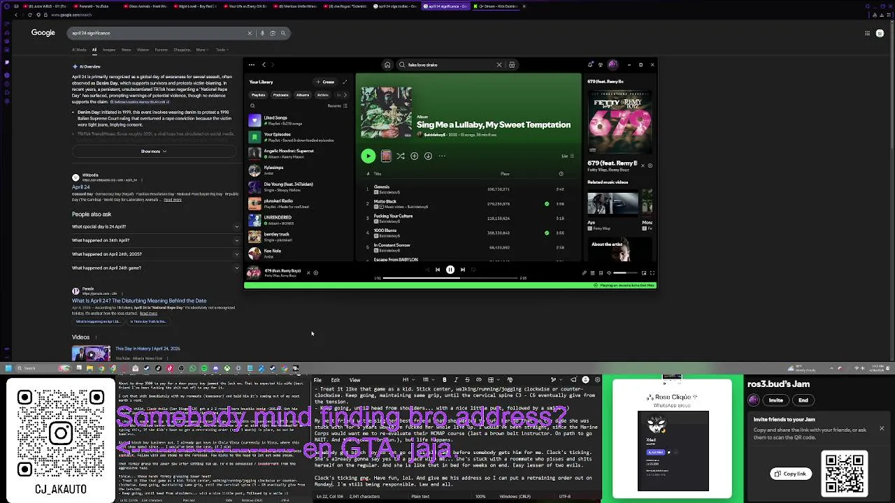
Task: Skip to next track in Spotify
Action: tap(462, 270)
